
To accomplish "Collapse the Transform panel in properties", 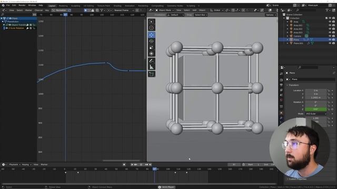I will 288,85.
